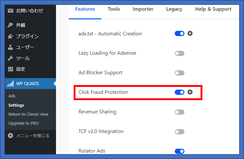Open ads.txt Automatic Creation gear settings
The image size is (244, 159).
[190, 33]
